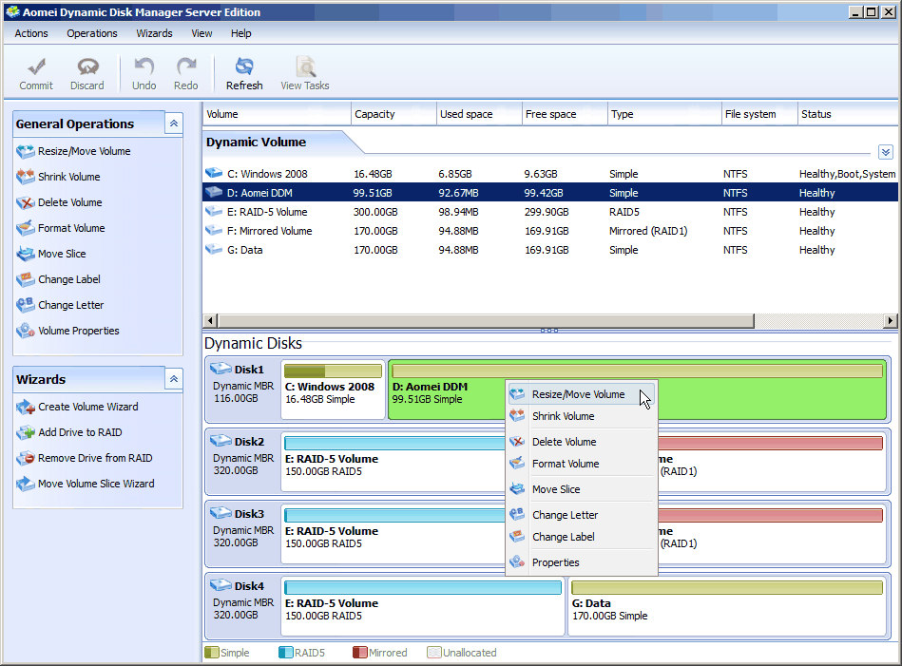Open the Operations menu
Screen dimensions: 902x666
click(92, 33)
